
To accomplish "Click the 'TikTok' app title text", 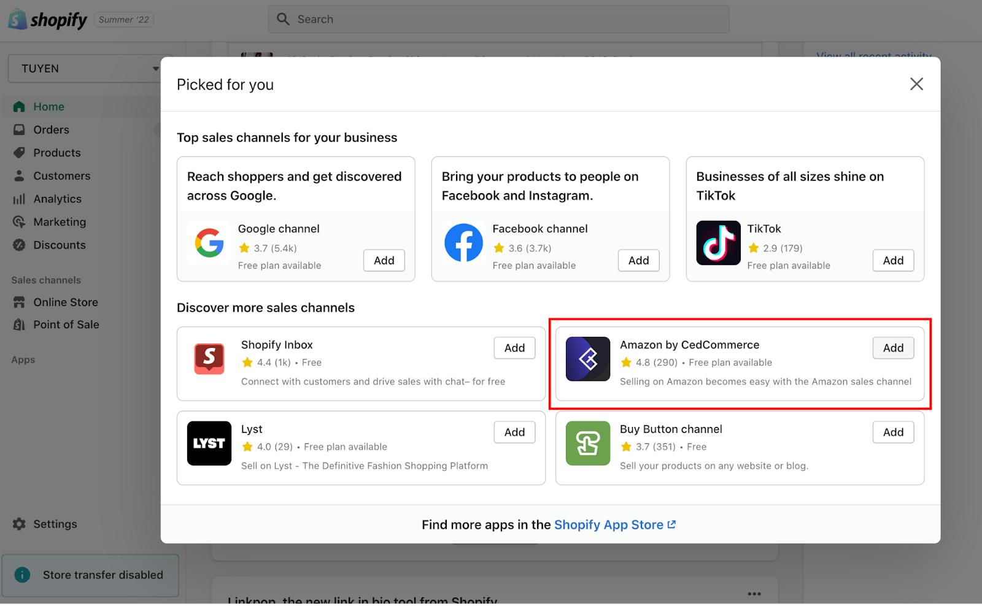I will pyautogui.click(x=764, y=229).
